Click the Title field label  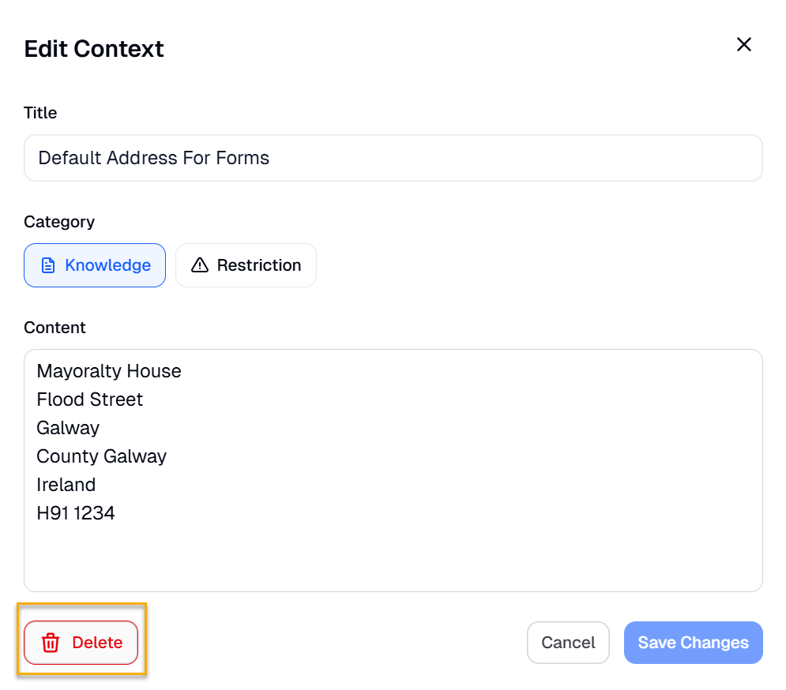click(x=40, y=113)
